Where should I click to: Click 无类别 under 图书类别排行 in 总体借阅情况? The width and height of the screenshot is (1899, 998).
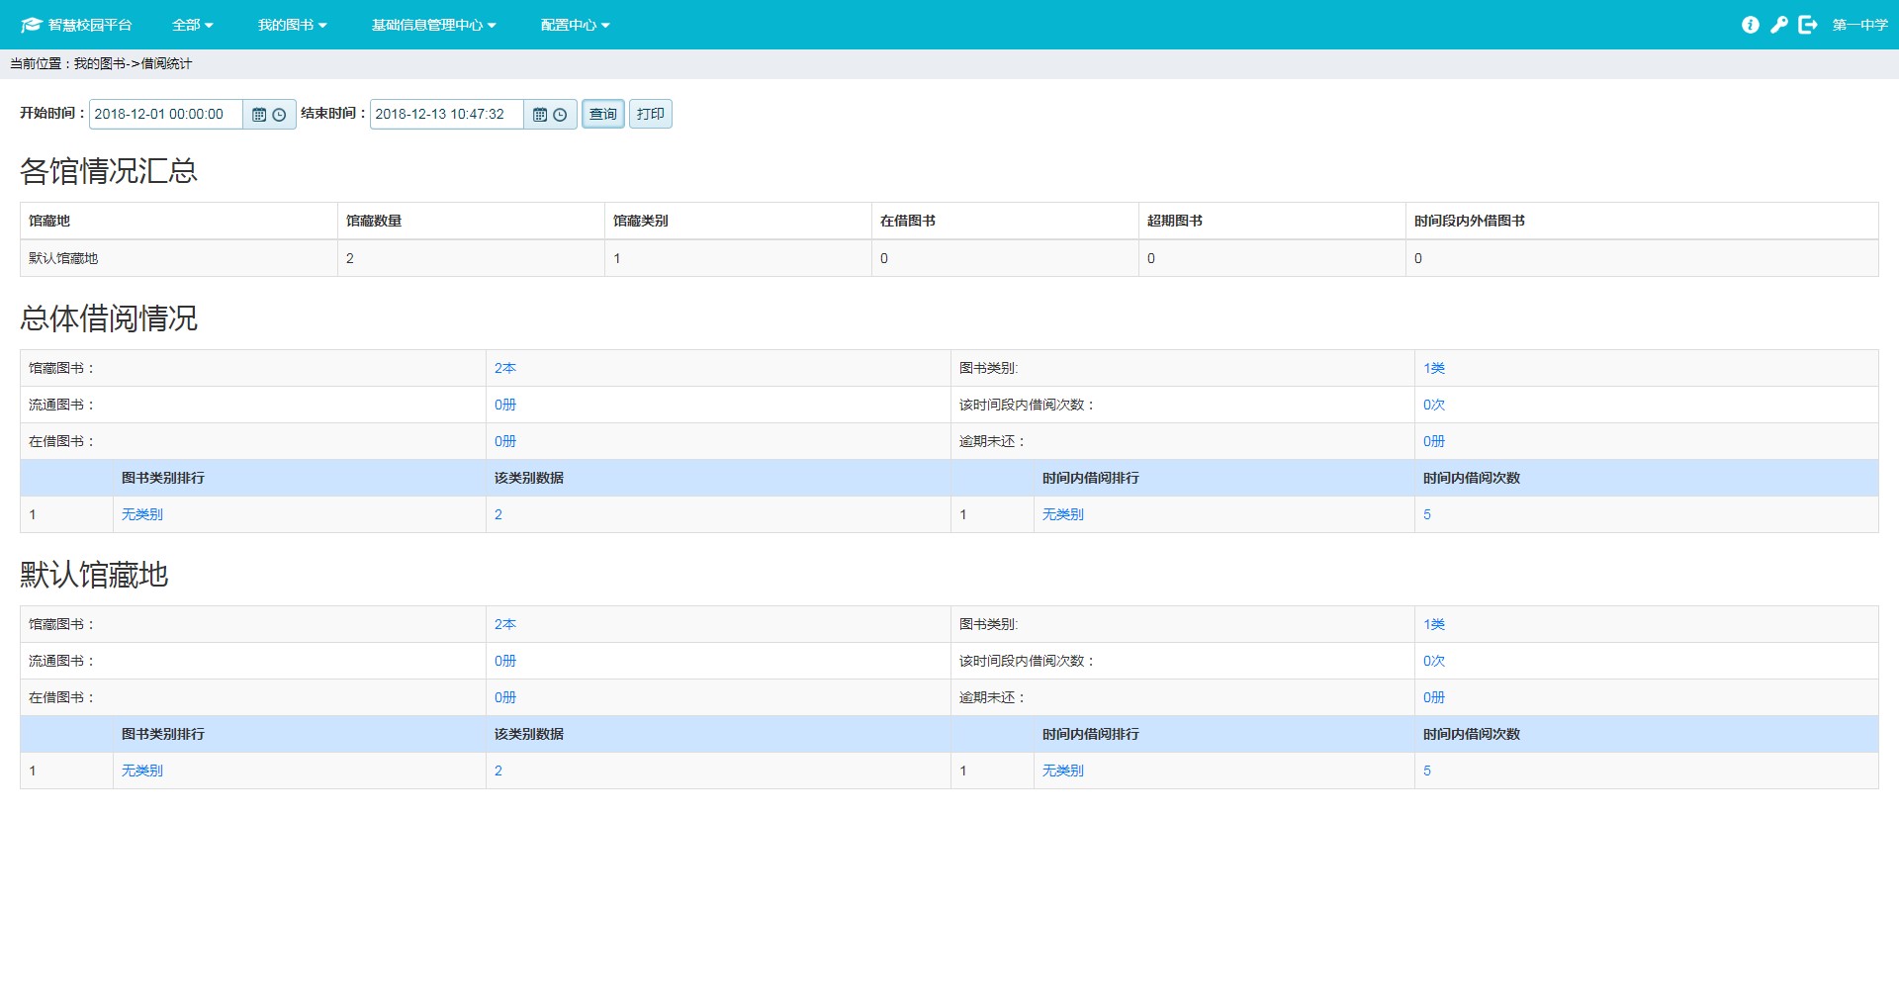click(142, 514)
